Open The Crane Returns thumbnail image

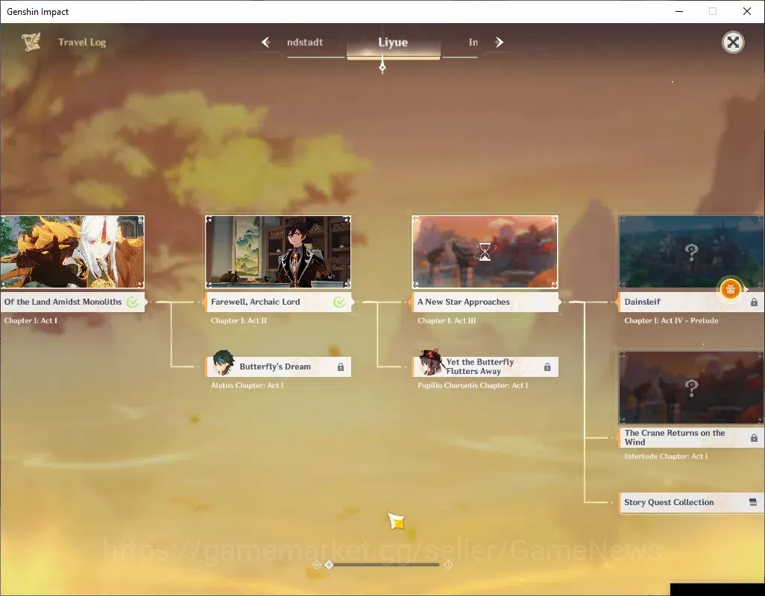691,387
